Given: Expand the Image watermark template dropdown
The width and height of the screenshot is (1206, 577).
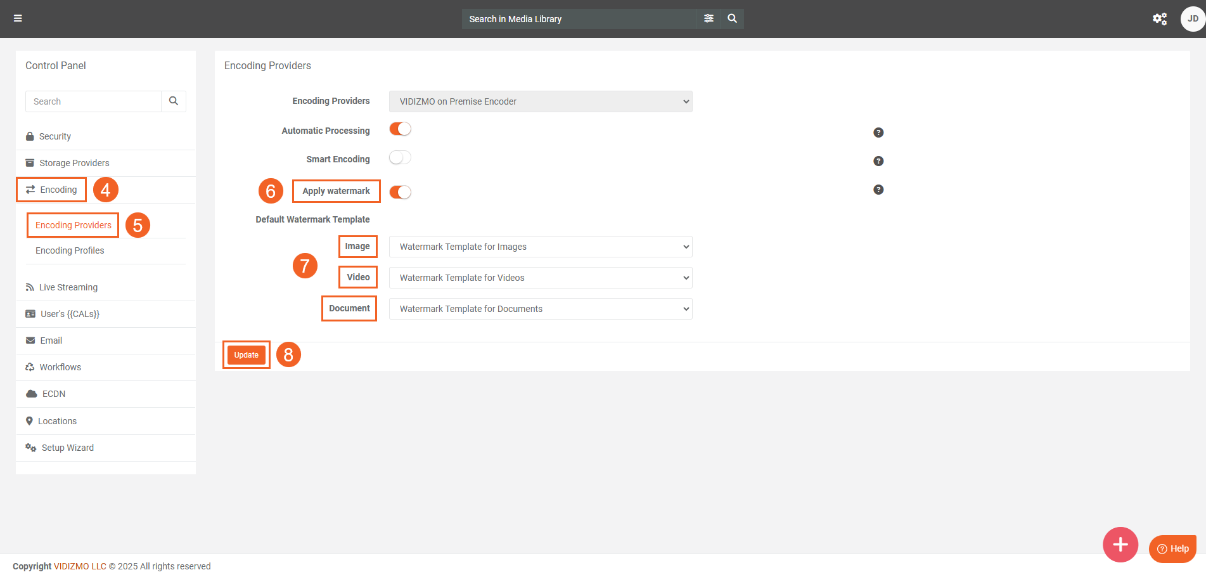Looking at the screenshot, I should 540,247.
